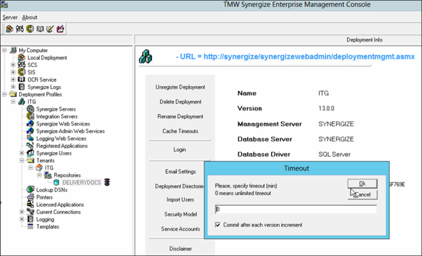Screen dimensions: 422x256
Task: Click the Registered Applications icon
Action: pos(30,146)
